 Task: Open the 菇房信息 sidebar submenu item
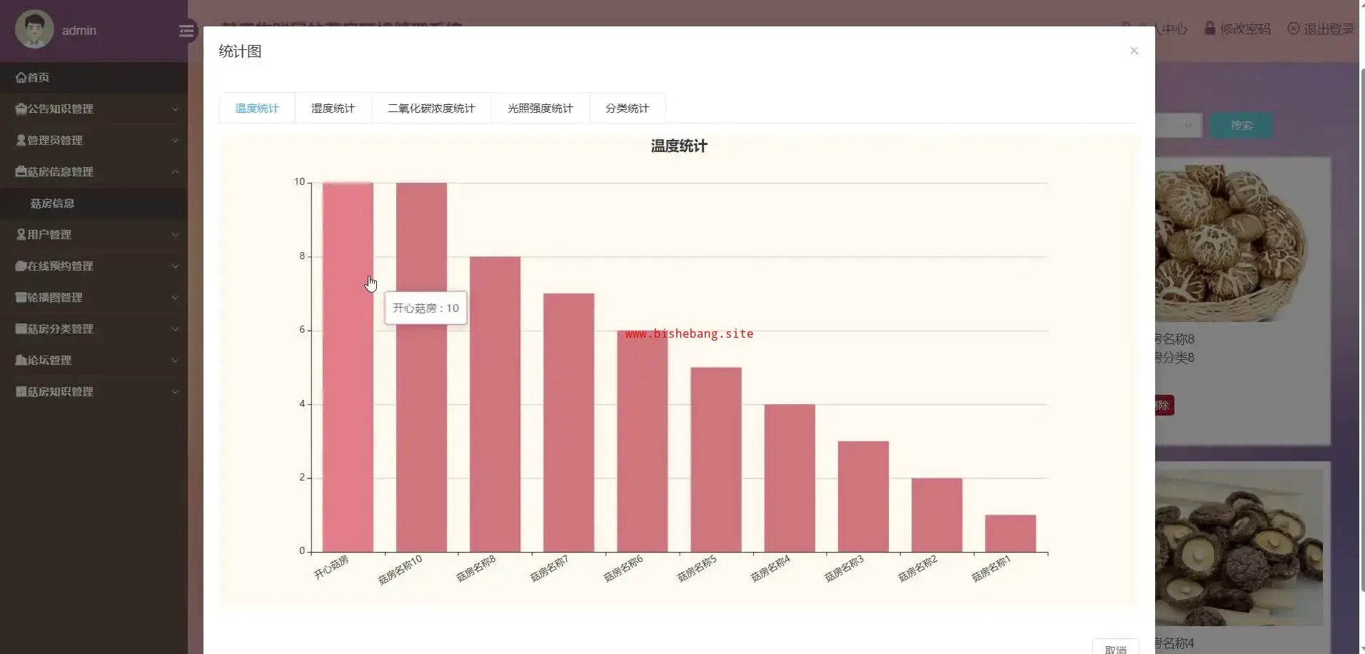[x=52, y=203]
